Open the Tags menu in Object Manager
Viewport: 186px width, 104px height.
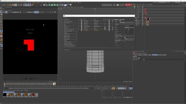[x=146, y=5]
